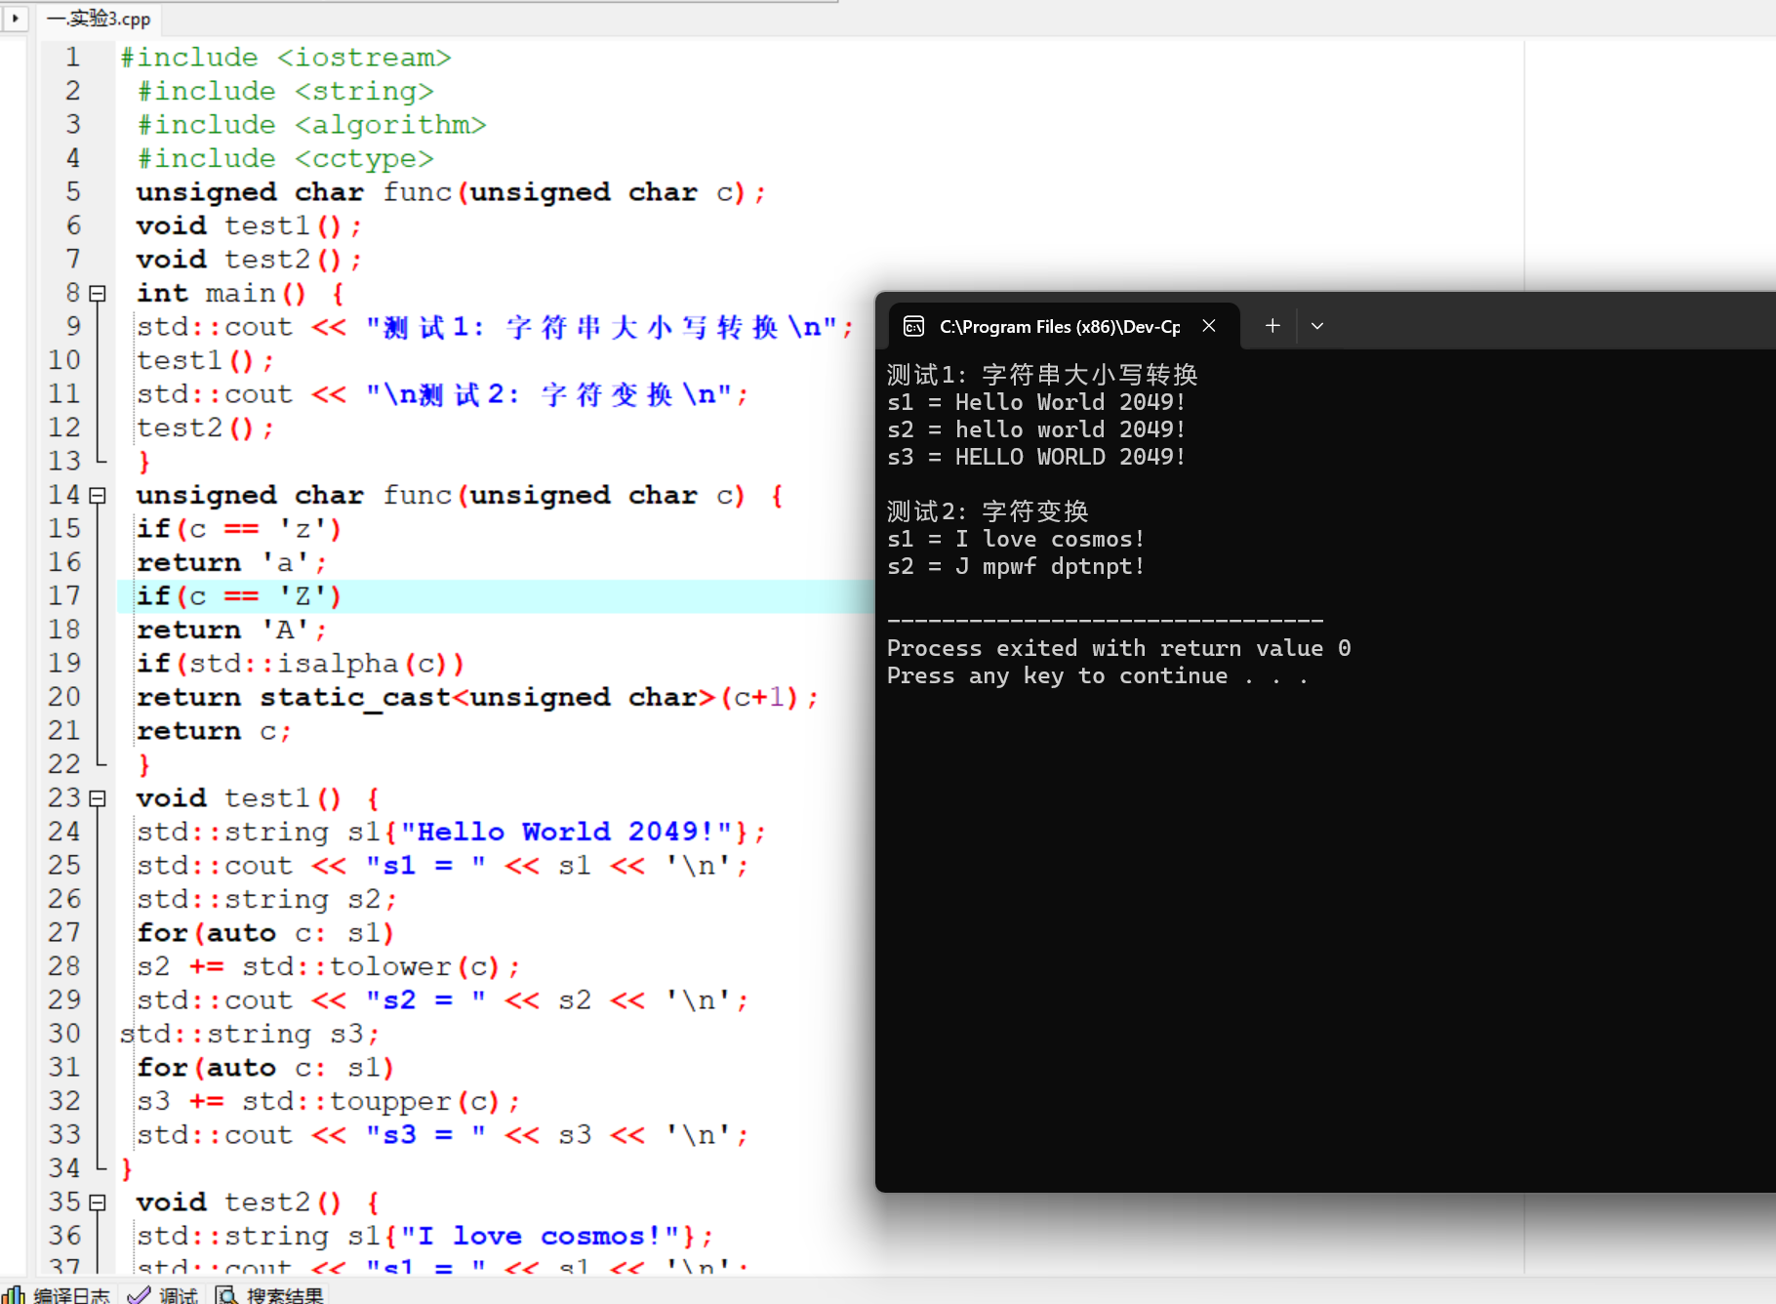Click the 'void test2();' declaration on line 7
This screenshot has width=1776, height=1304.
click(x=249, y=260)
